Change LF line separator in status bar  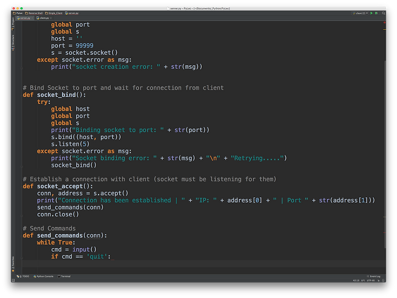pyautogui.click(x=363, y=280)
